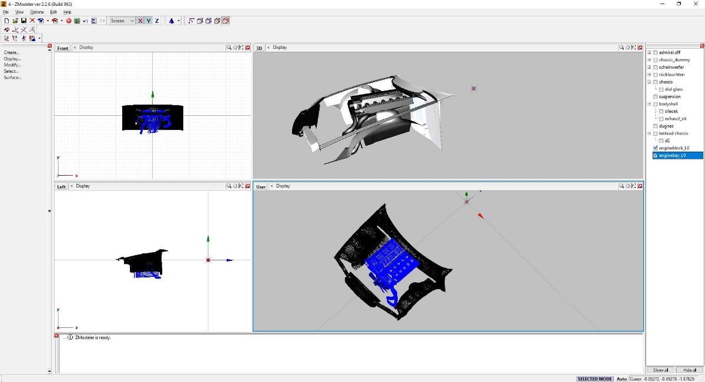Check the suspension object checkbox

(656, 96)
